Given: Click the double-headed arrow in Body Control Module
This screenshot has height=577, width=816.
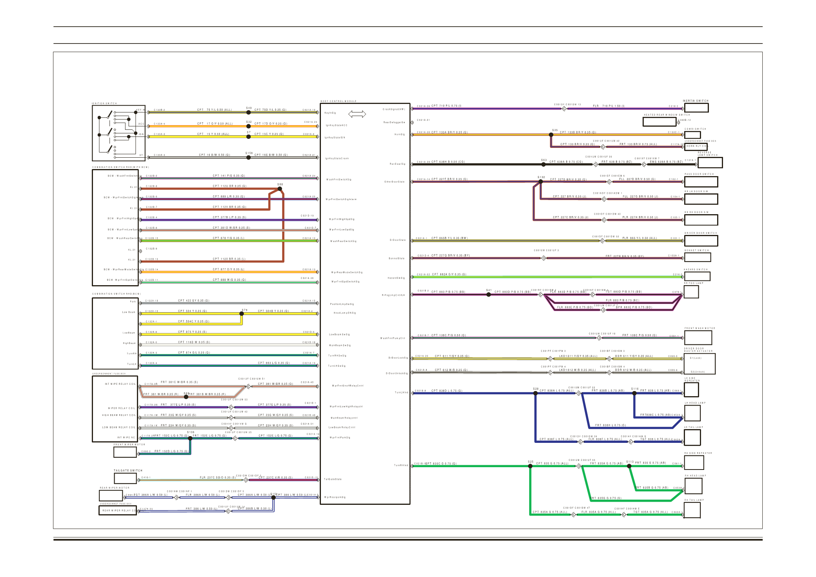Looking at the screenshot, I should 357,114.
